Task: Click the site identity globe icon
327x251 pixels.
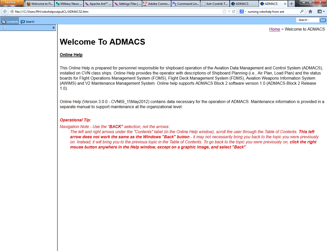Action: (x=12, y=11)
